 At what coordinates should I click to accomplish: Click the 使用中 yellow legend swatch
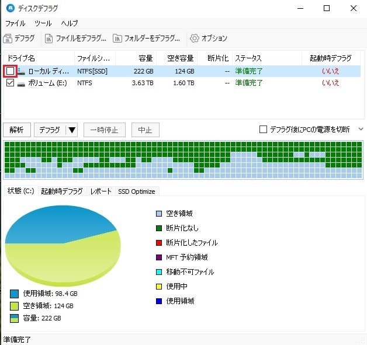pyautogui.click(x=159, y=287)
